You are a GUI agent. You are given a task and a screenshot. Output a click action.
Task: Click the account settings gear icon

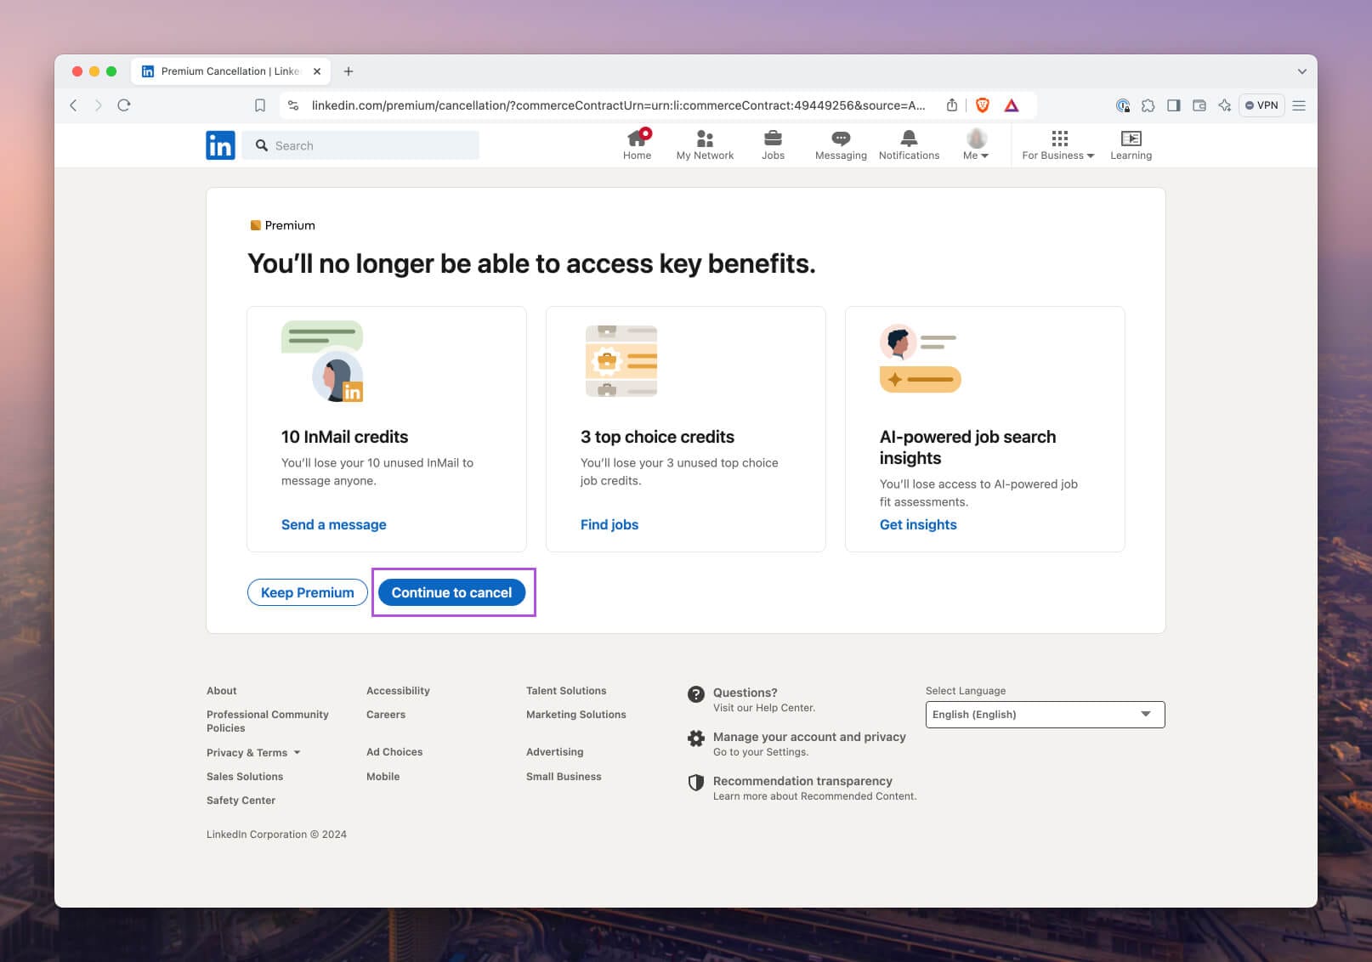(x=696, y=738)
